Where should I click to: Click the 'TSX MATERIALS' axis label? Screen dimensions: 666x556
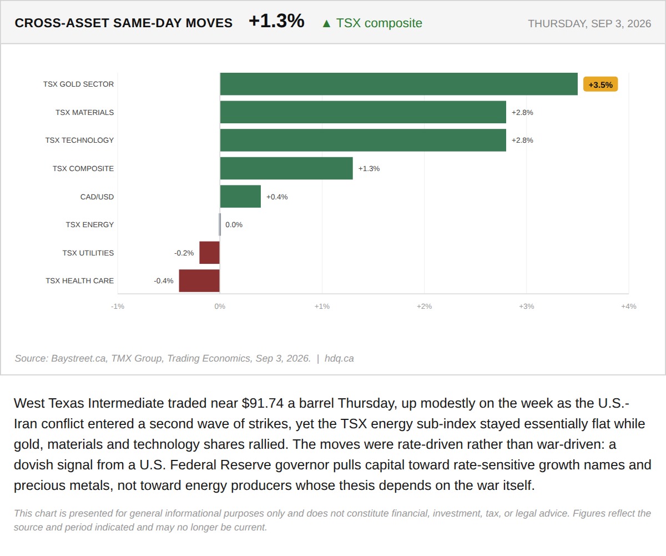point(84,112)
